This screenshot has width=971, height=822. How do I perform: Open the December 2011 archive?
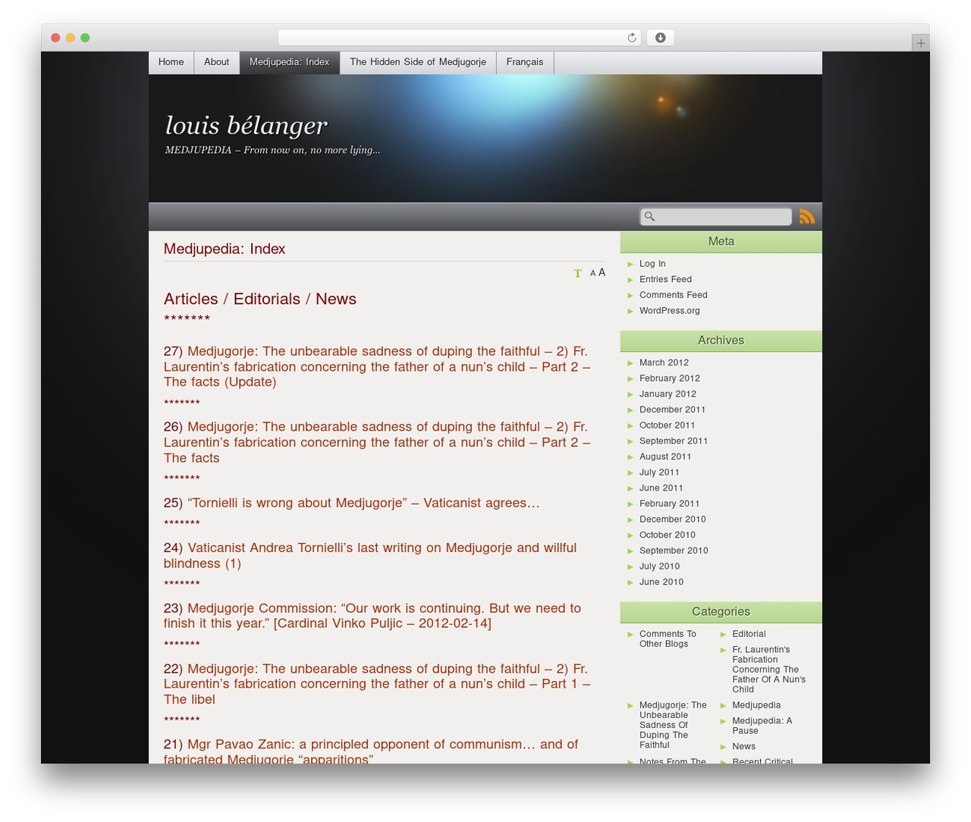672,409
